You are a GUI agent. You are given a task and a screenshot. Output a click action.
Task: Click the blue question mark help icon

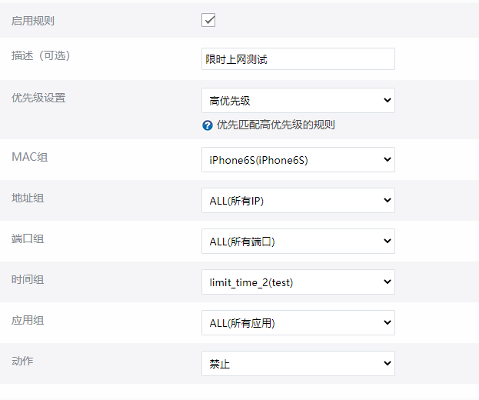pos(208,125)
